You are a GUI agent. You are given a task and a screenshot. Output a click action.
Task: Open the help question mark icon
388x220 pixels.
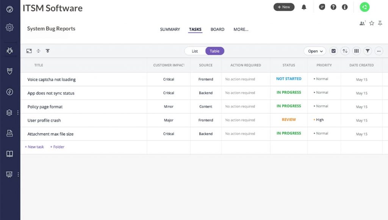[x=333, y=7]
